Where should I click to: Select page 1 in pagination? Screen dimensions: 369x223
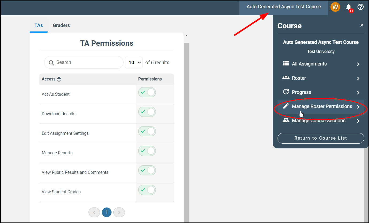click(107, 213)
